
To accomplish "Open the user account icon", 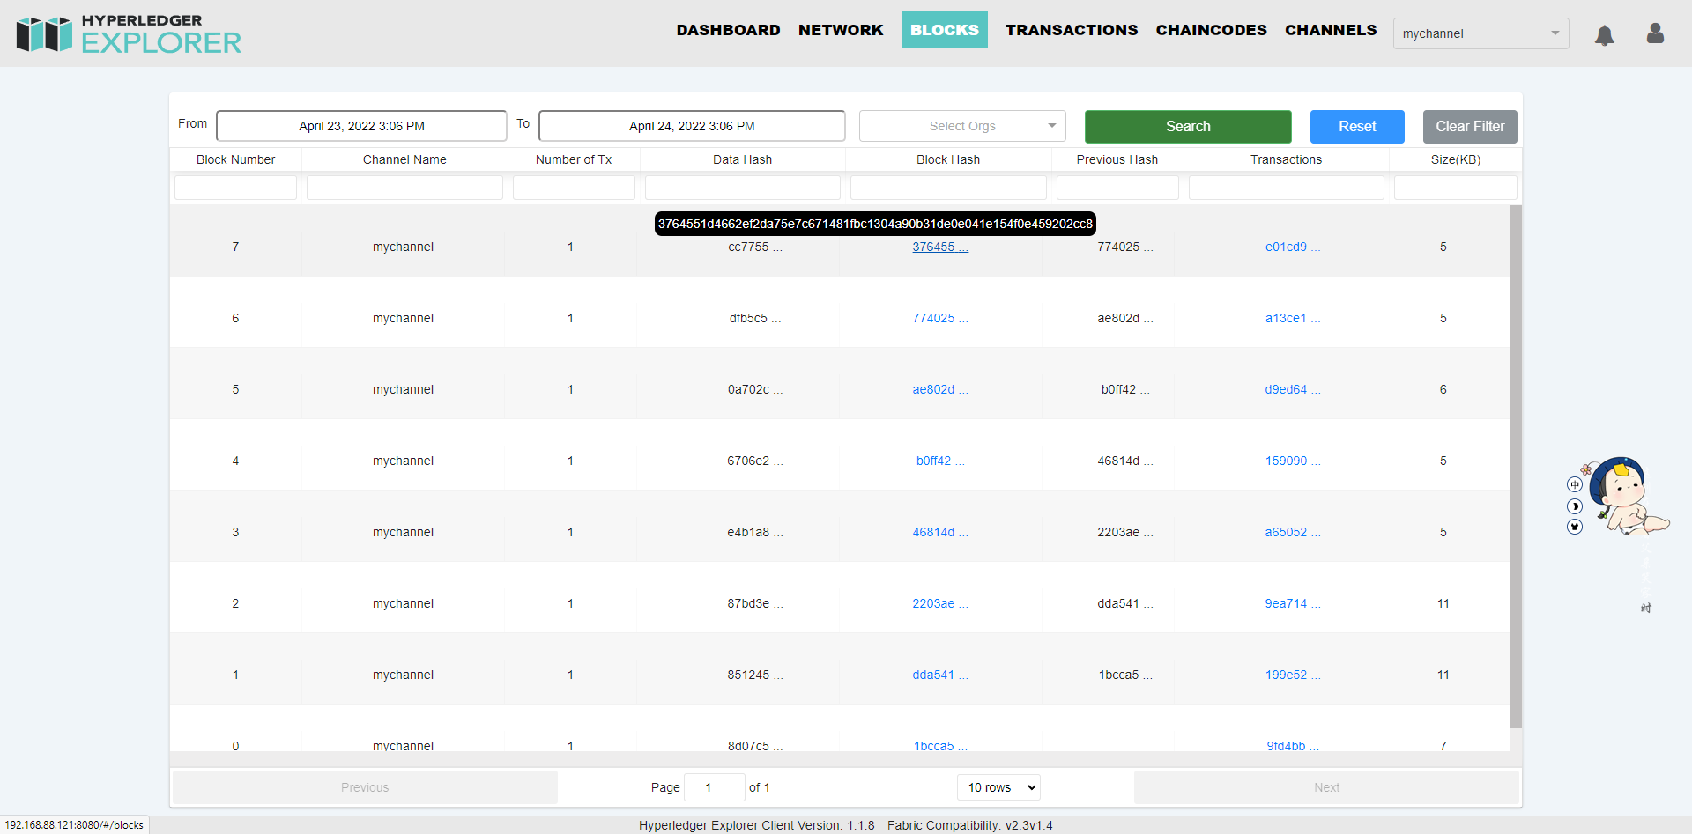I will pyautogui.click(x=1655, y=33).
